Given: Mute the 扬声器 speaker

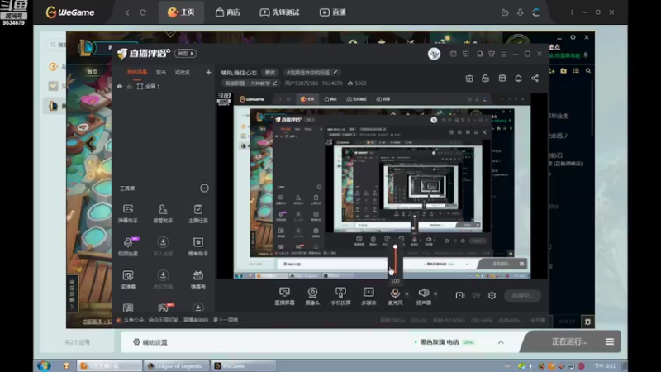Looking at the screenshot, I should tap(424, 296).
